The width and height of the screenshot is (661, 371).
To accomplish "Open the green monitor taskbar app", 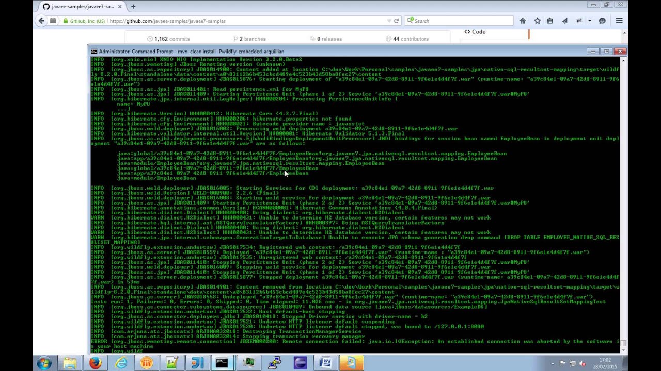I will point(248,363).
